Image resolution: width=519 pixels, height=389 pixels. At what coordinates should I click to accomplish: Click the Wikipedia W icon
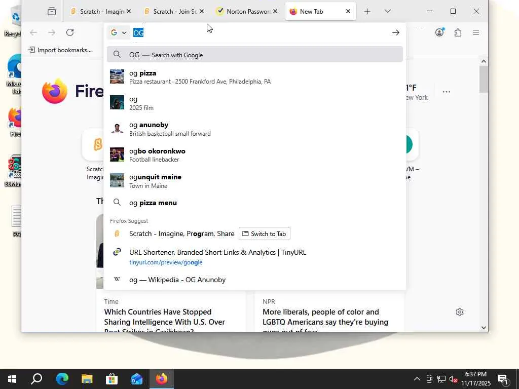pyautogui.click(x=117, y=279)
